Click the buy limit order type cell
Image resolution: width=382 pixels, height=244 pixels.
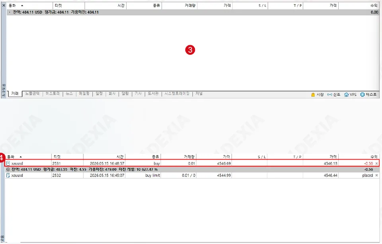152,175
